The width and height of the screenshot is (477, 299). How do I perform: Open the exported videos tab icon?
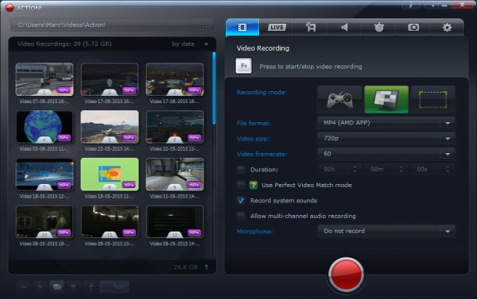311,27
